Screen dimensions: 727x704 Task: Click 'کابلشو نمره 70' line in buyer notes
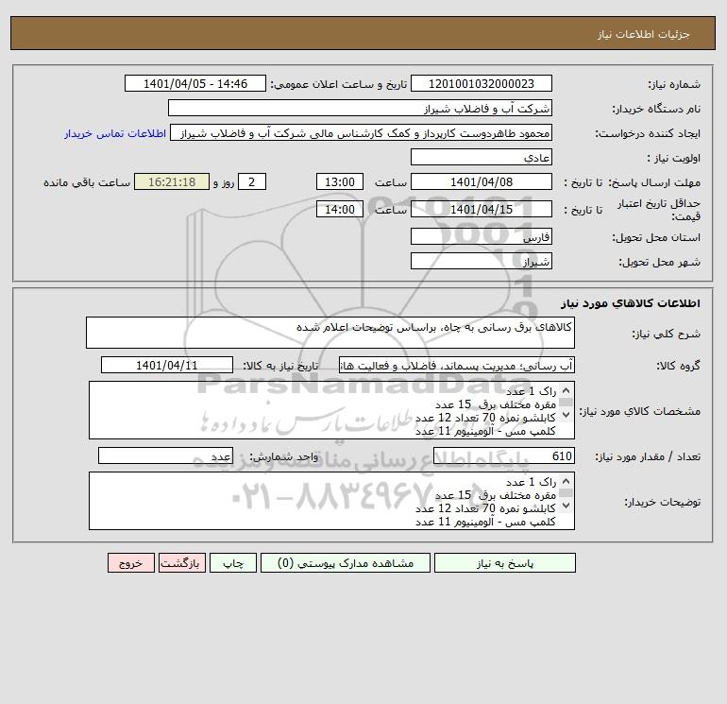(x=485, y=508)
